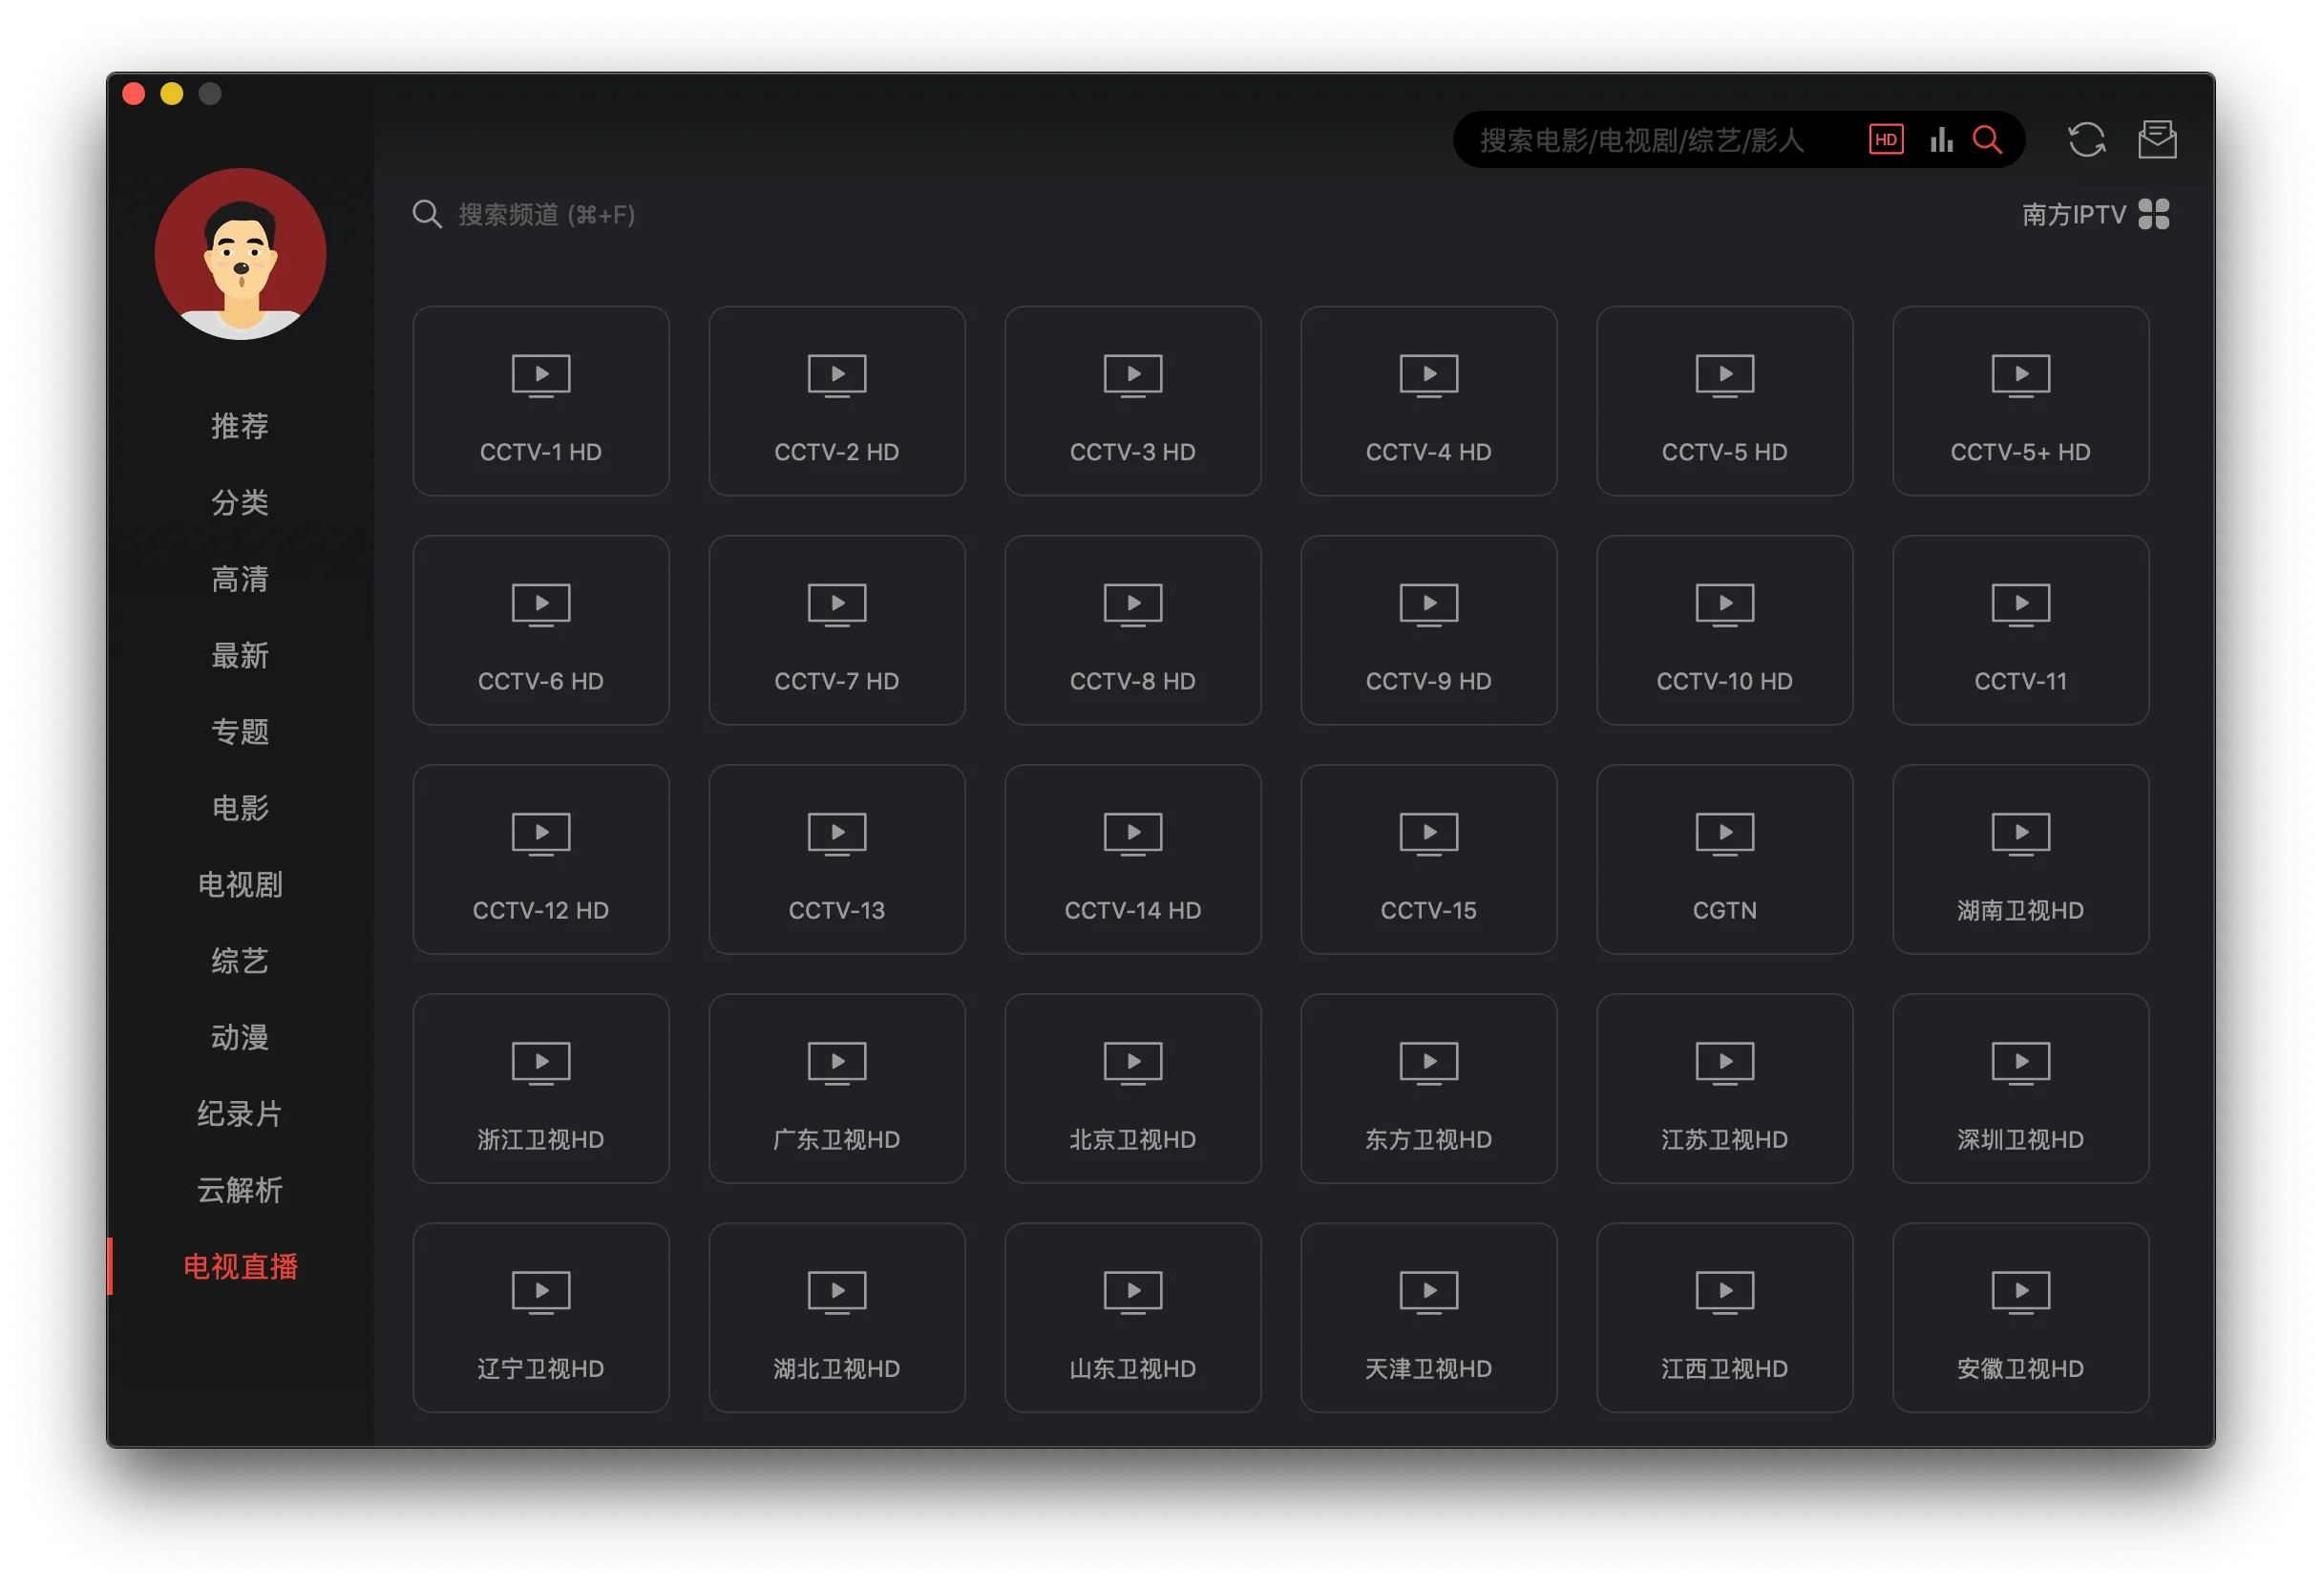Click the user avatar picture

pos(240,254)
